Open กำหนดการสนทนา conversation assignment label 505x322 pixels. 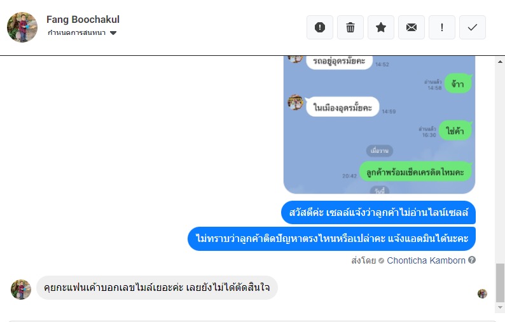click(x=77, y=33)
